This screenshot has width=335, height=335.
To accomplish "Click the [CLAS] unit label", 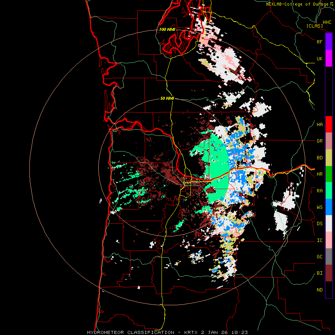I will click(x=315, y=26).
